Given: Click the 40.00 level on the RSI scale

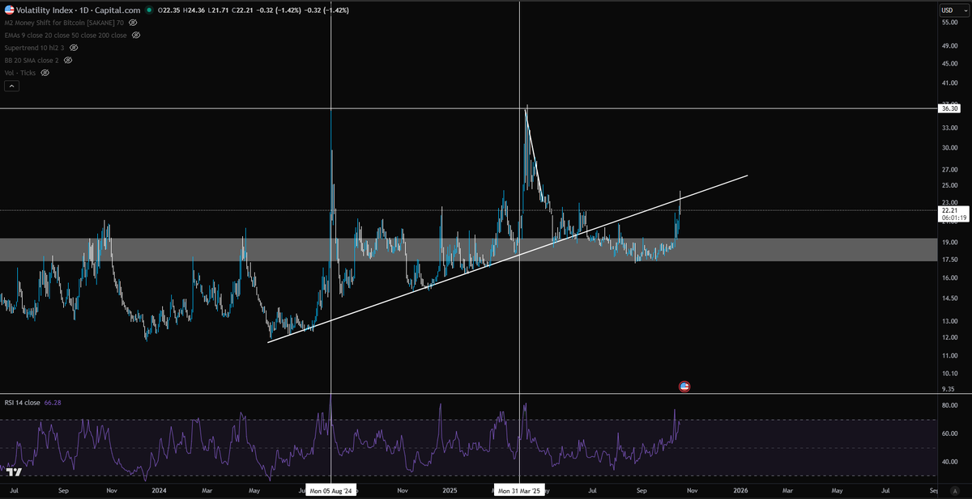Looking at the screenshot, I should tap(950, 463).
